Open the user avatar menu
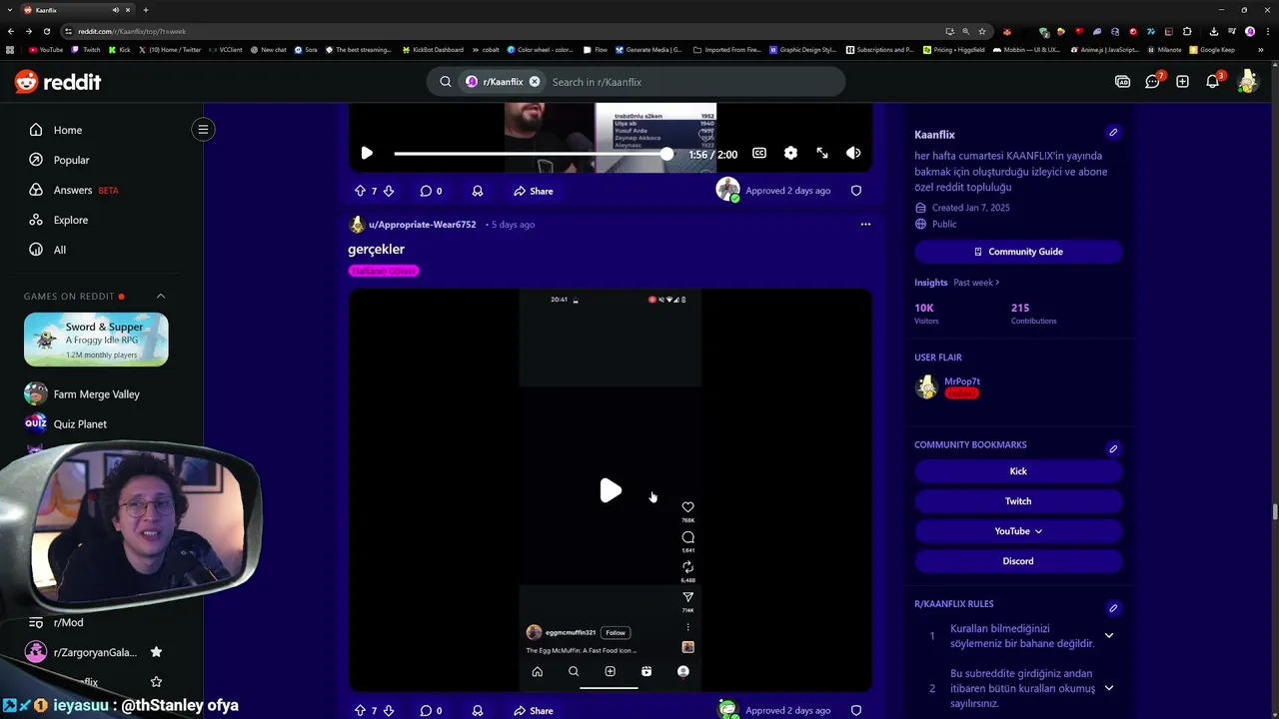This screenshot has width=1279, height=719. (1247, 82)
